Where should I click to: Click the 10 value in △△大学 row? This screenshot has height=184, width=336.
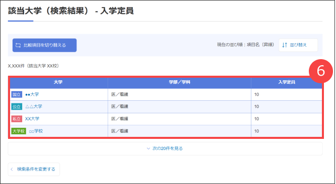point(257,107)
